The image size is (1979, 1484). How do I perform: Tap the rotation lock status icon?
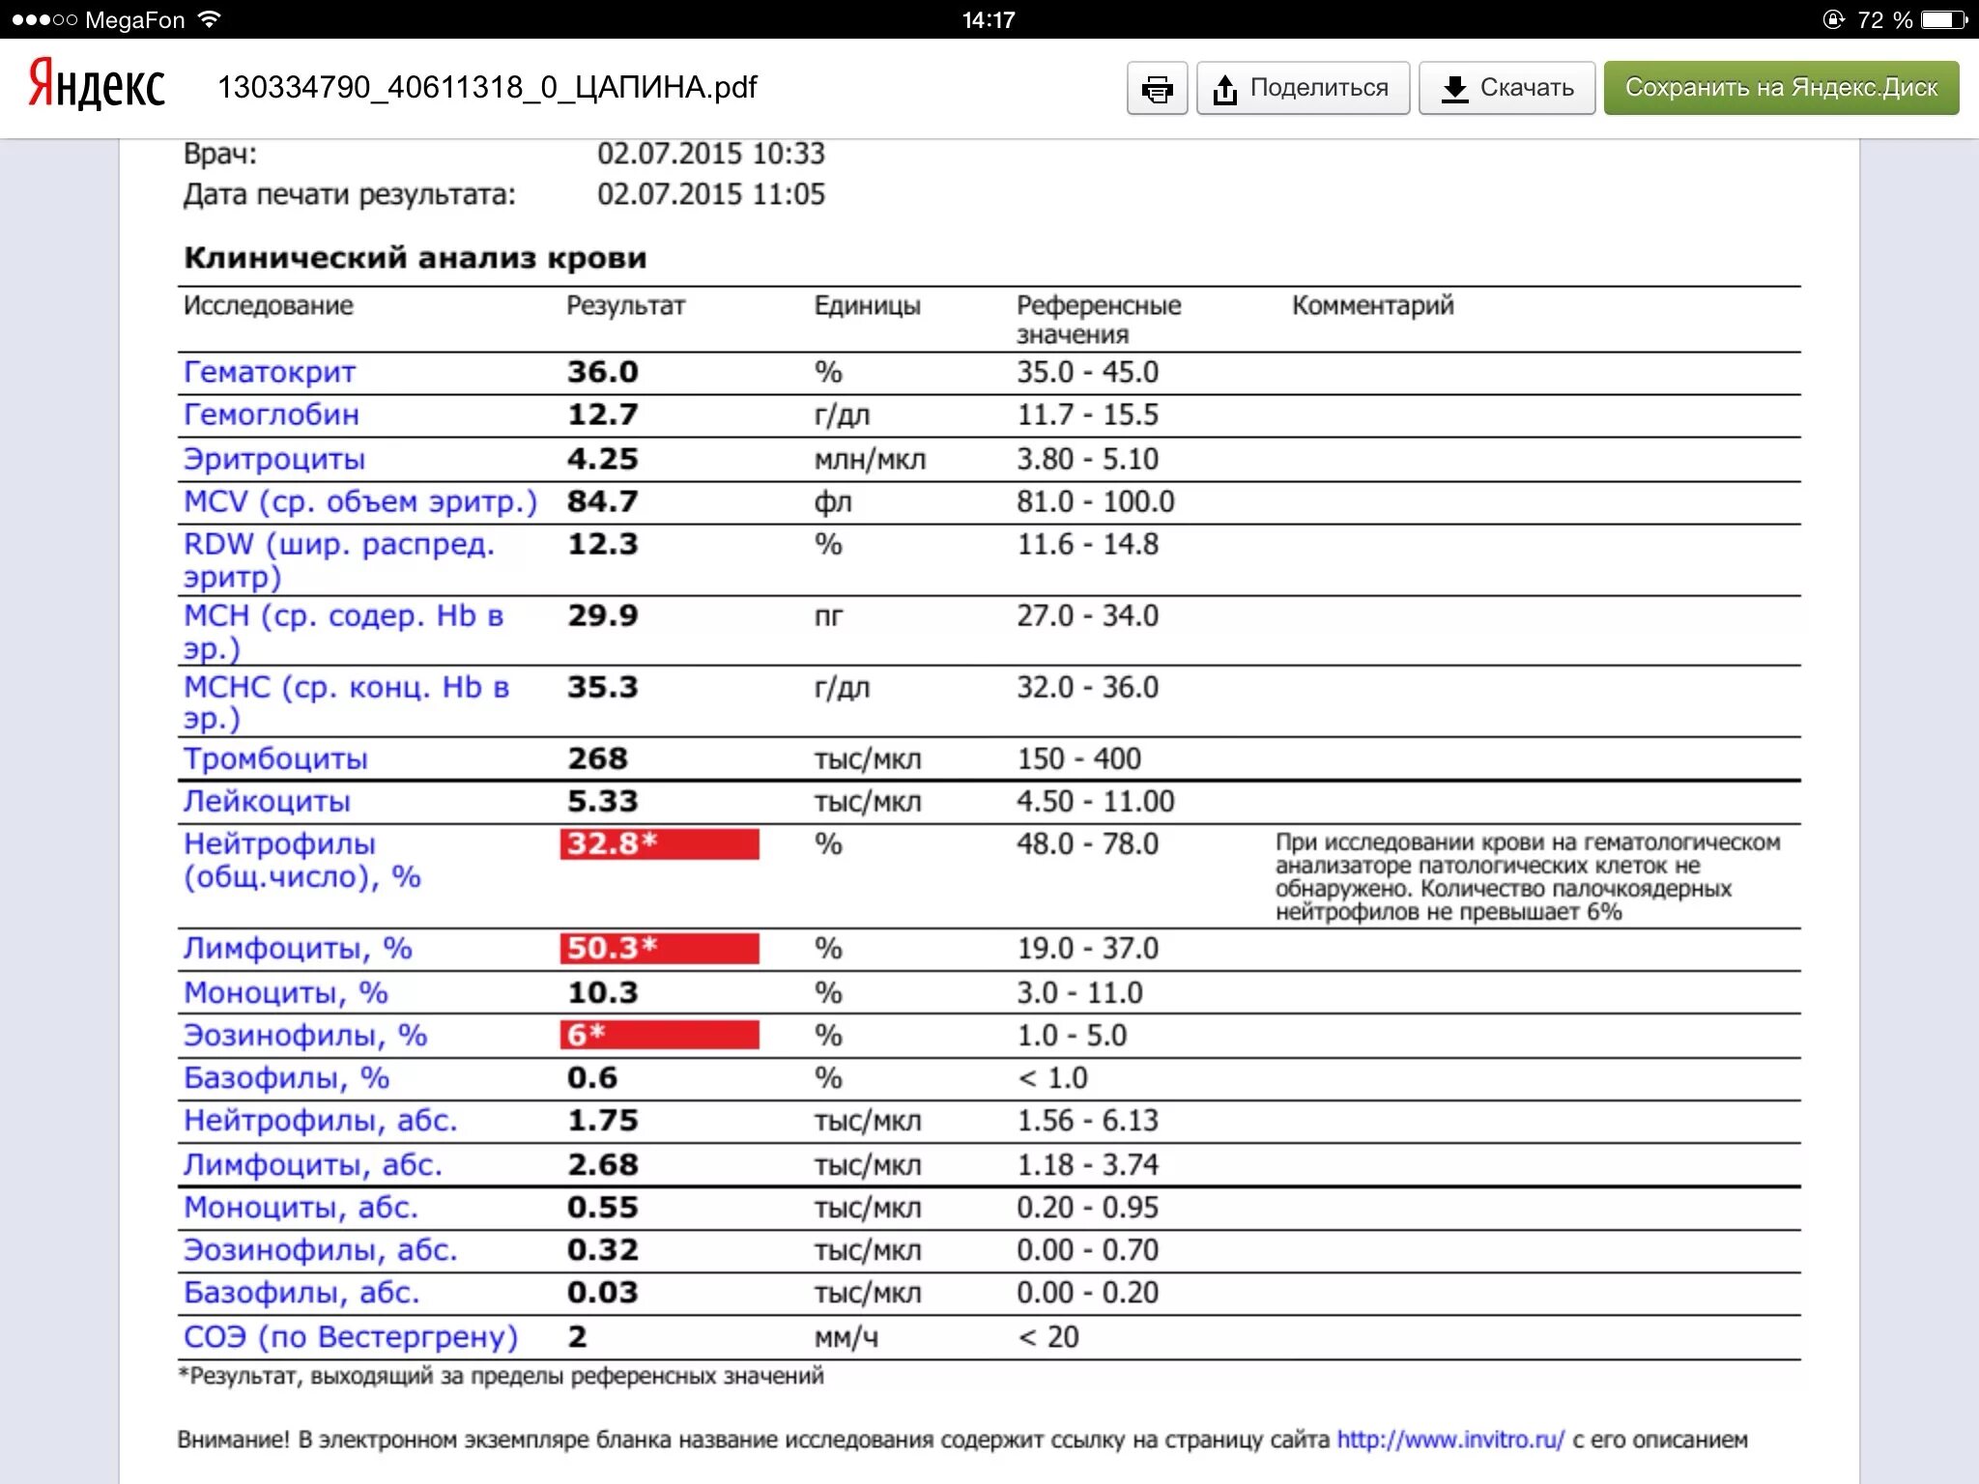1833,19
